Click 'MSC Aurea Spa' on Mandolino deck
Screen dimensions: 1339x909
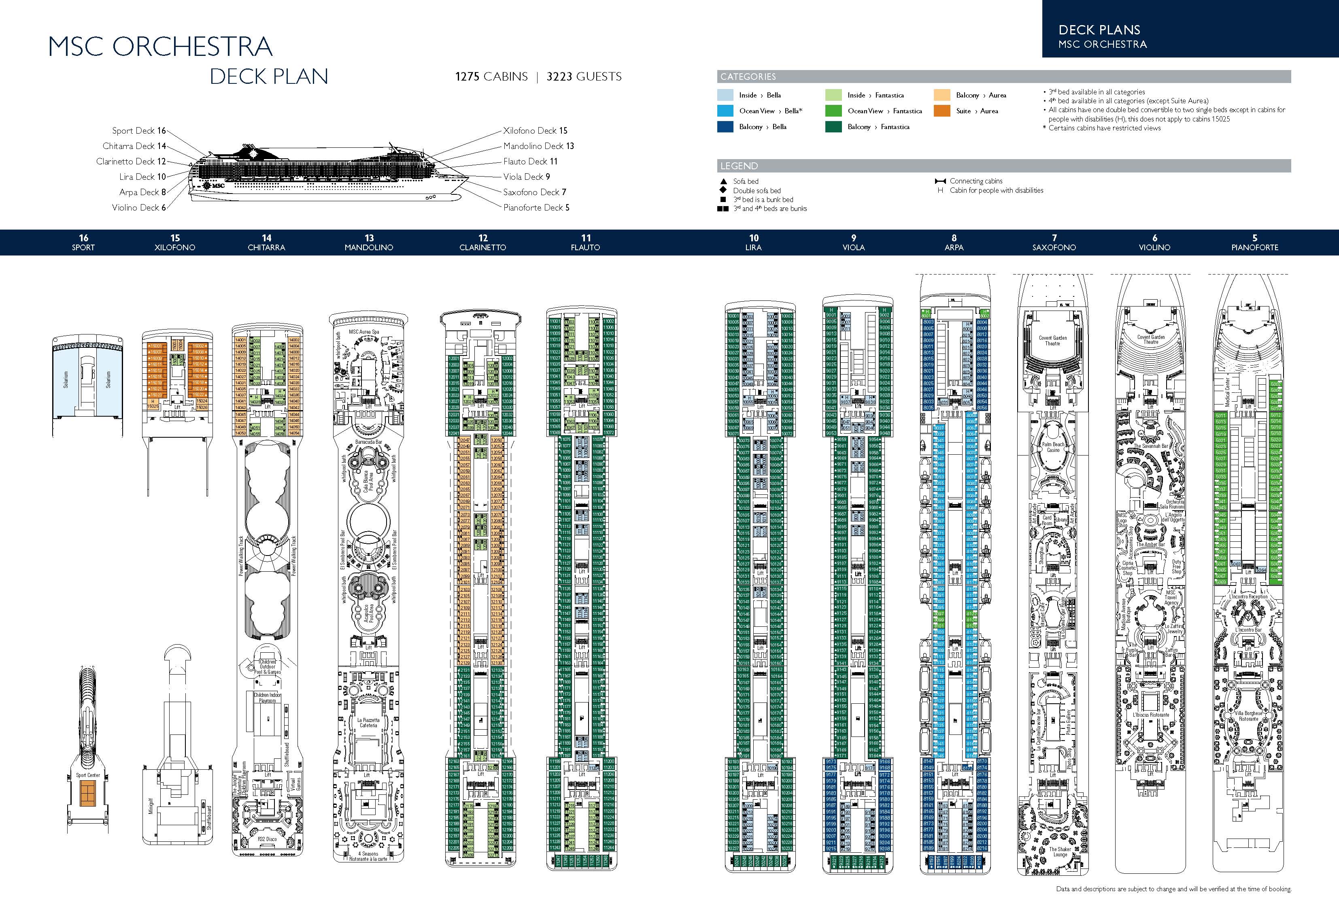pyautogui.click(x=365, y=332)
